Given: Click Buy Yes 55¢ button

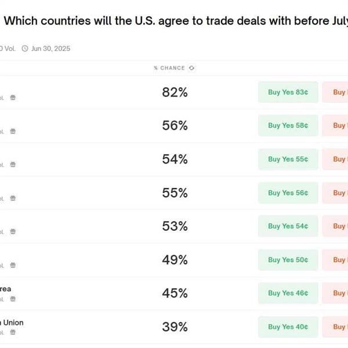Looking at the screenshot, I should [288, 159].
